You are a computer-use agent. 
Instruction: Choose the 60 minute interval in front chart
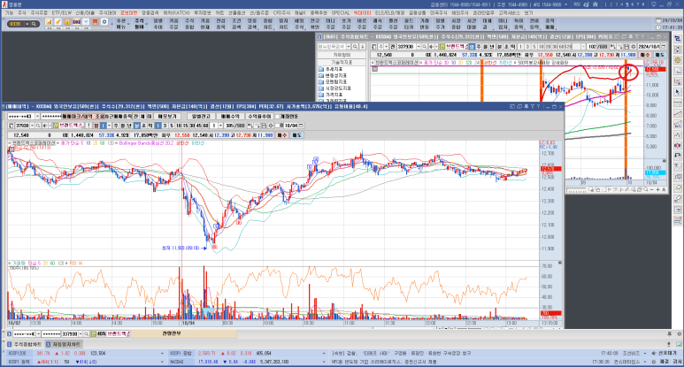[205, 126]
